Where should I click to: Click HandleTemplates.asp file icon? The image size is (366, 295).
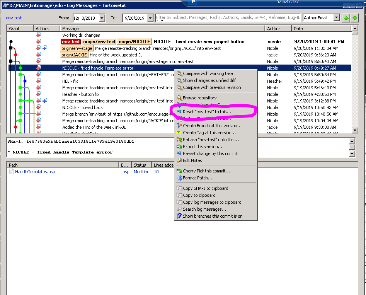coord(11,171)
